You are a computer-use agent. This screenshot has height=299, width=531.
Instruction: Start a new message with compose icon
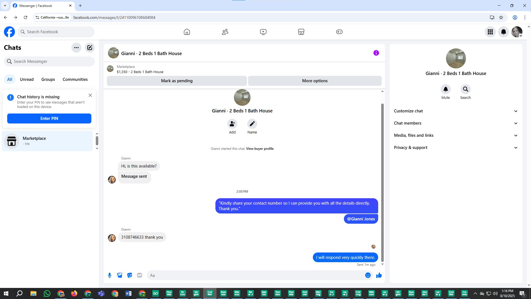click(90, 48)
